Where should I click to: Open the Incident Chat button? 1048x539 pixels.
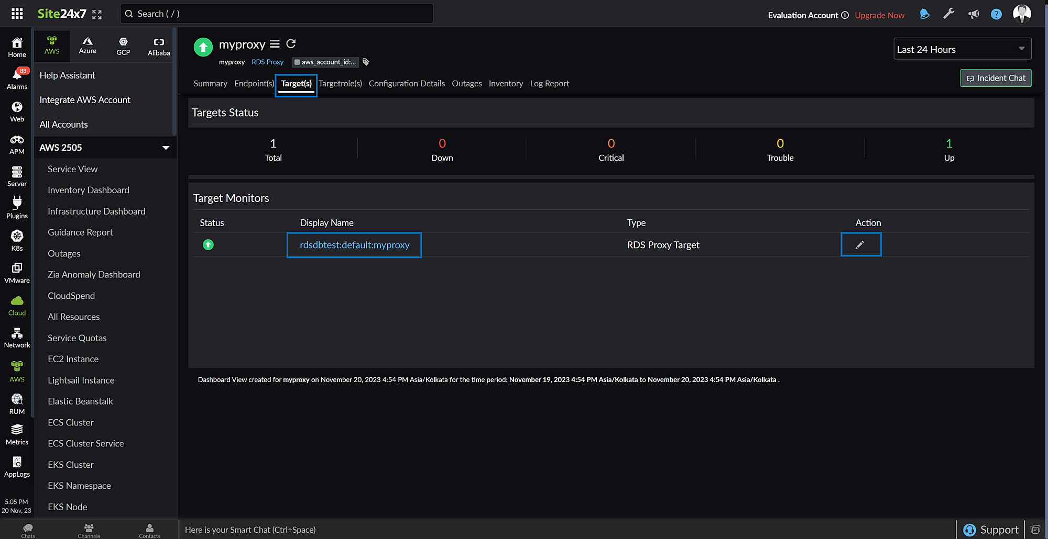pos(996,78)
